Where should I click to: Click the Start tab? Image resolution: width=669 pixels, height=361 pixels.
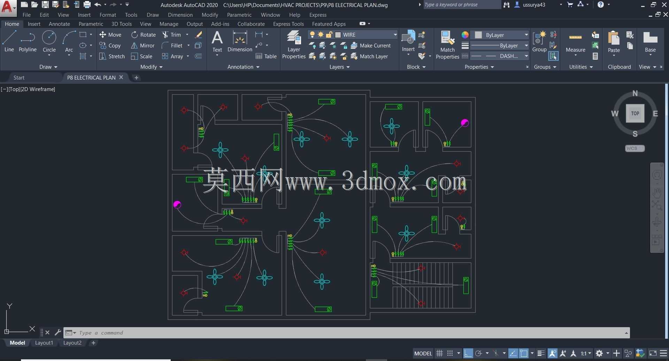pos(19,77)
